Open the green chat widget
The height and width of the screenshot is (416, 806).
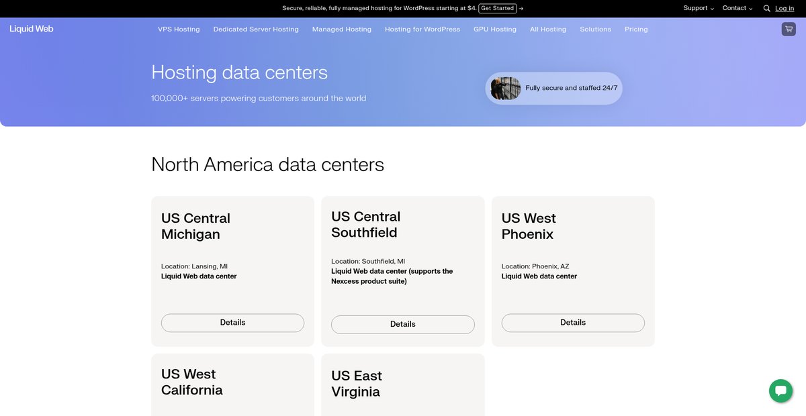tap(780, 391)
